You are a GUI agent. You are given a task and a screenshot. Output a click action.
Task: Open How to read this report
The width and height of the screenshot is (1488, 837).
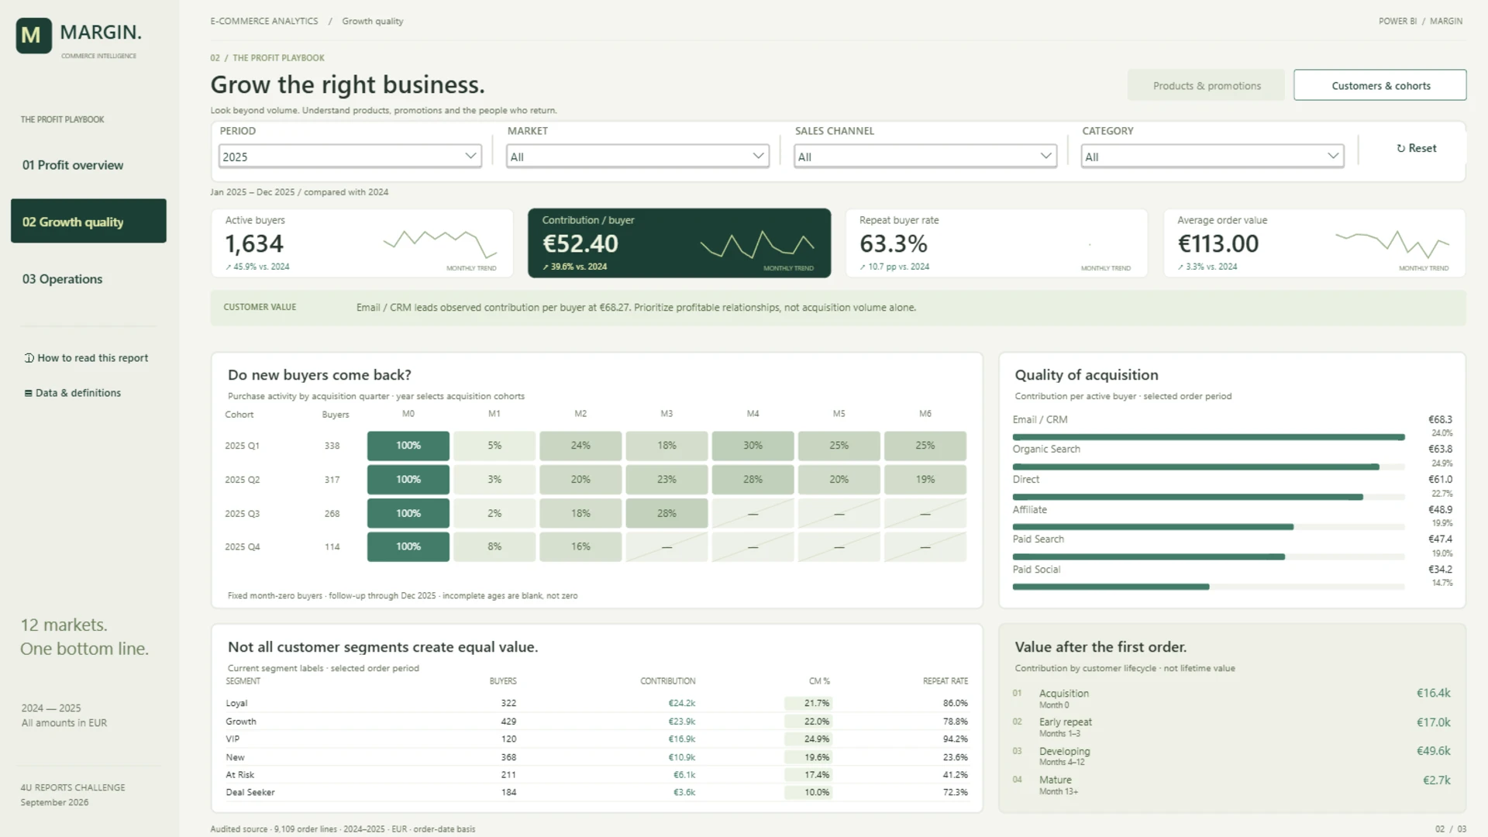click(86, 358)
